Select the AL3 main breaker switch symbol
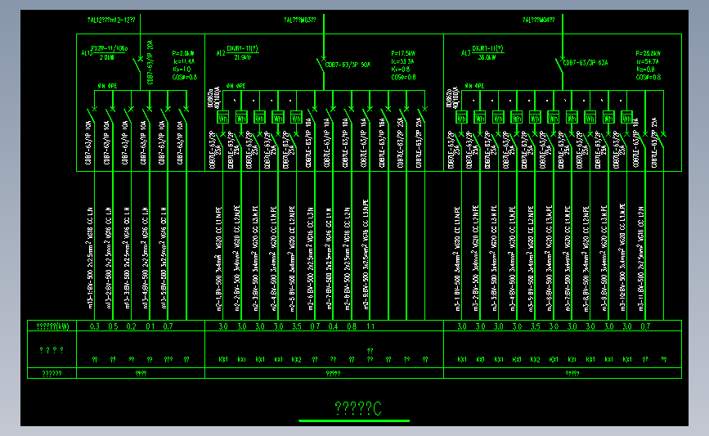The height and width of the screenshot is (436, 709). click(559, 66)
